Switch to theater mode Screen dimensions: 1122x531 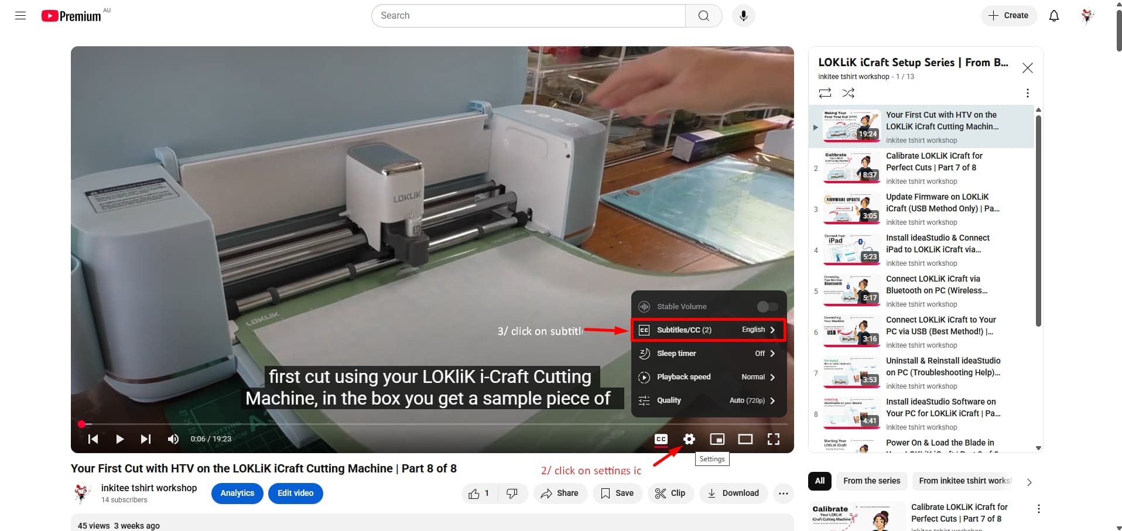(745, 439)
